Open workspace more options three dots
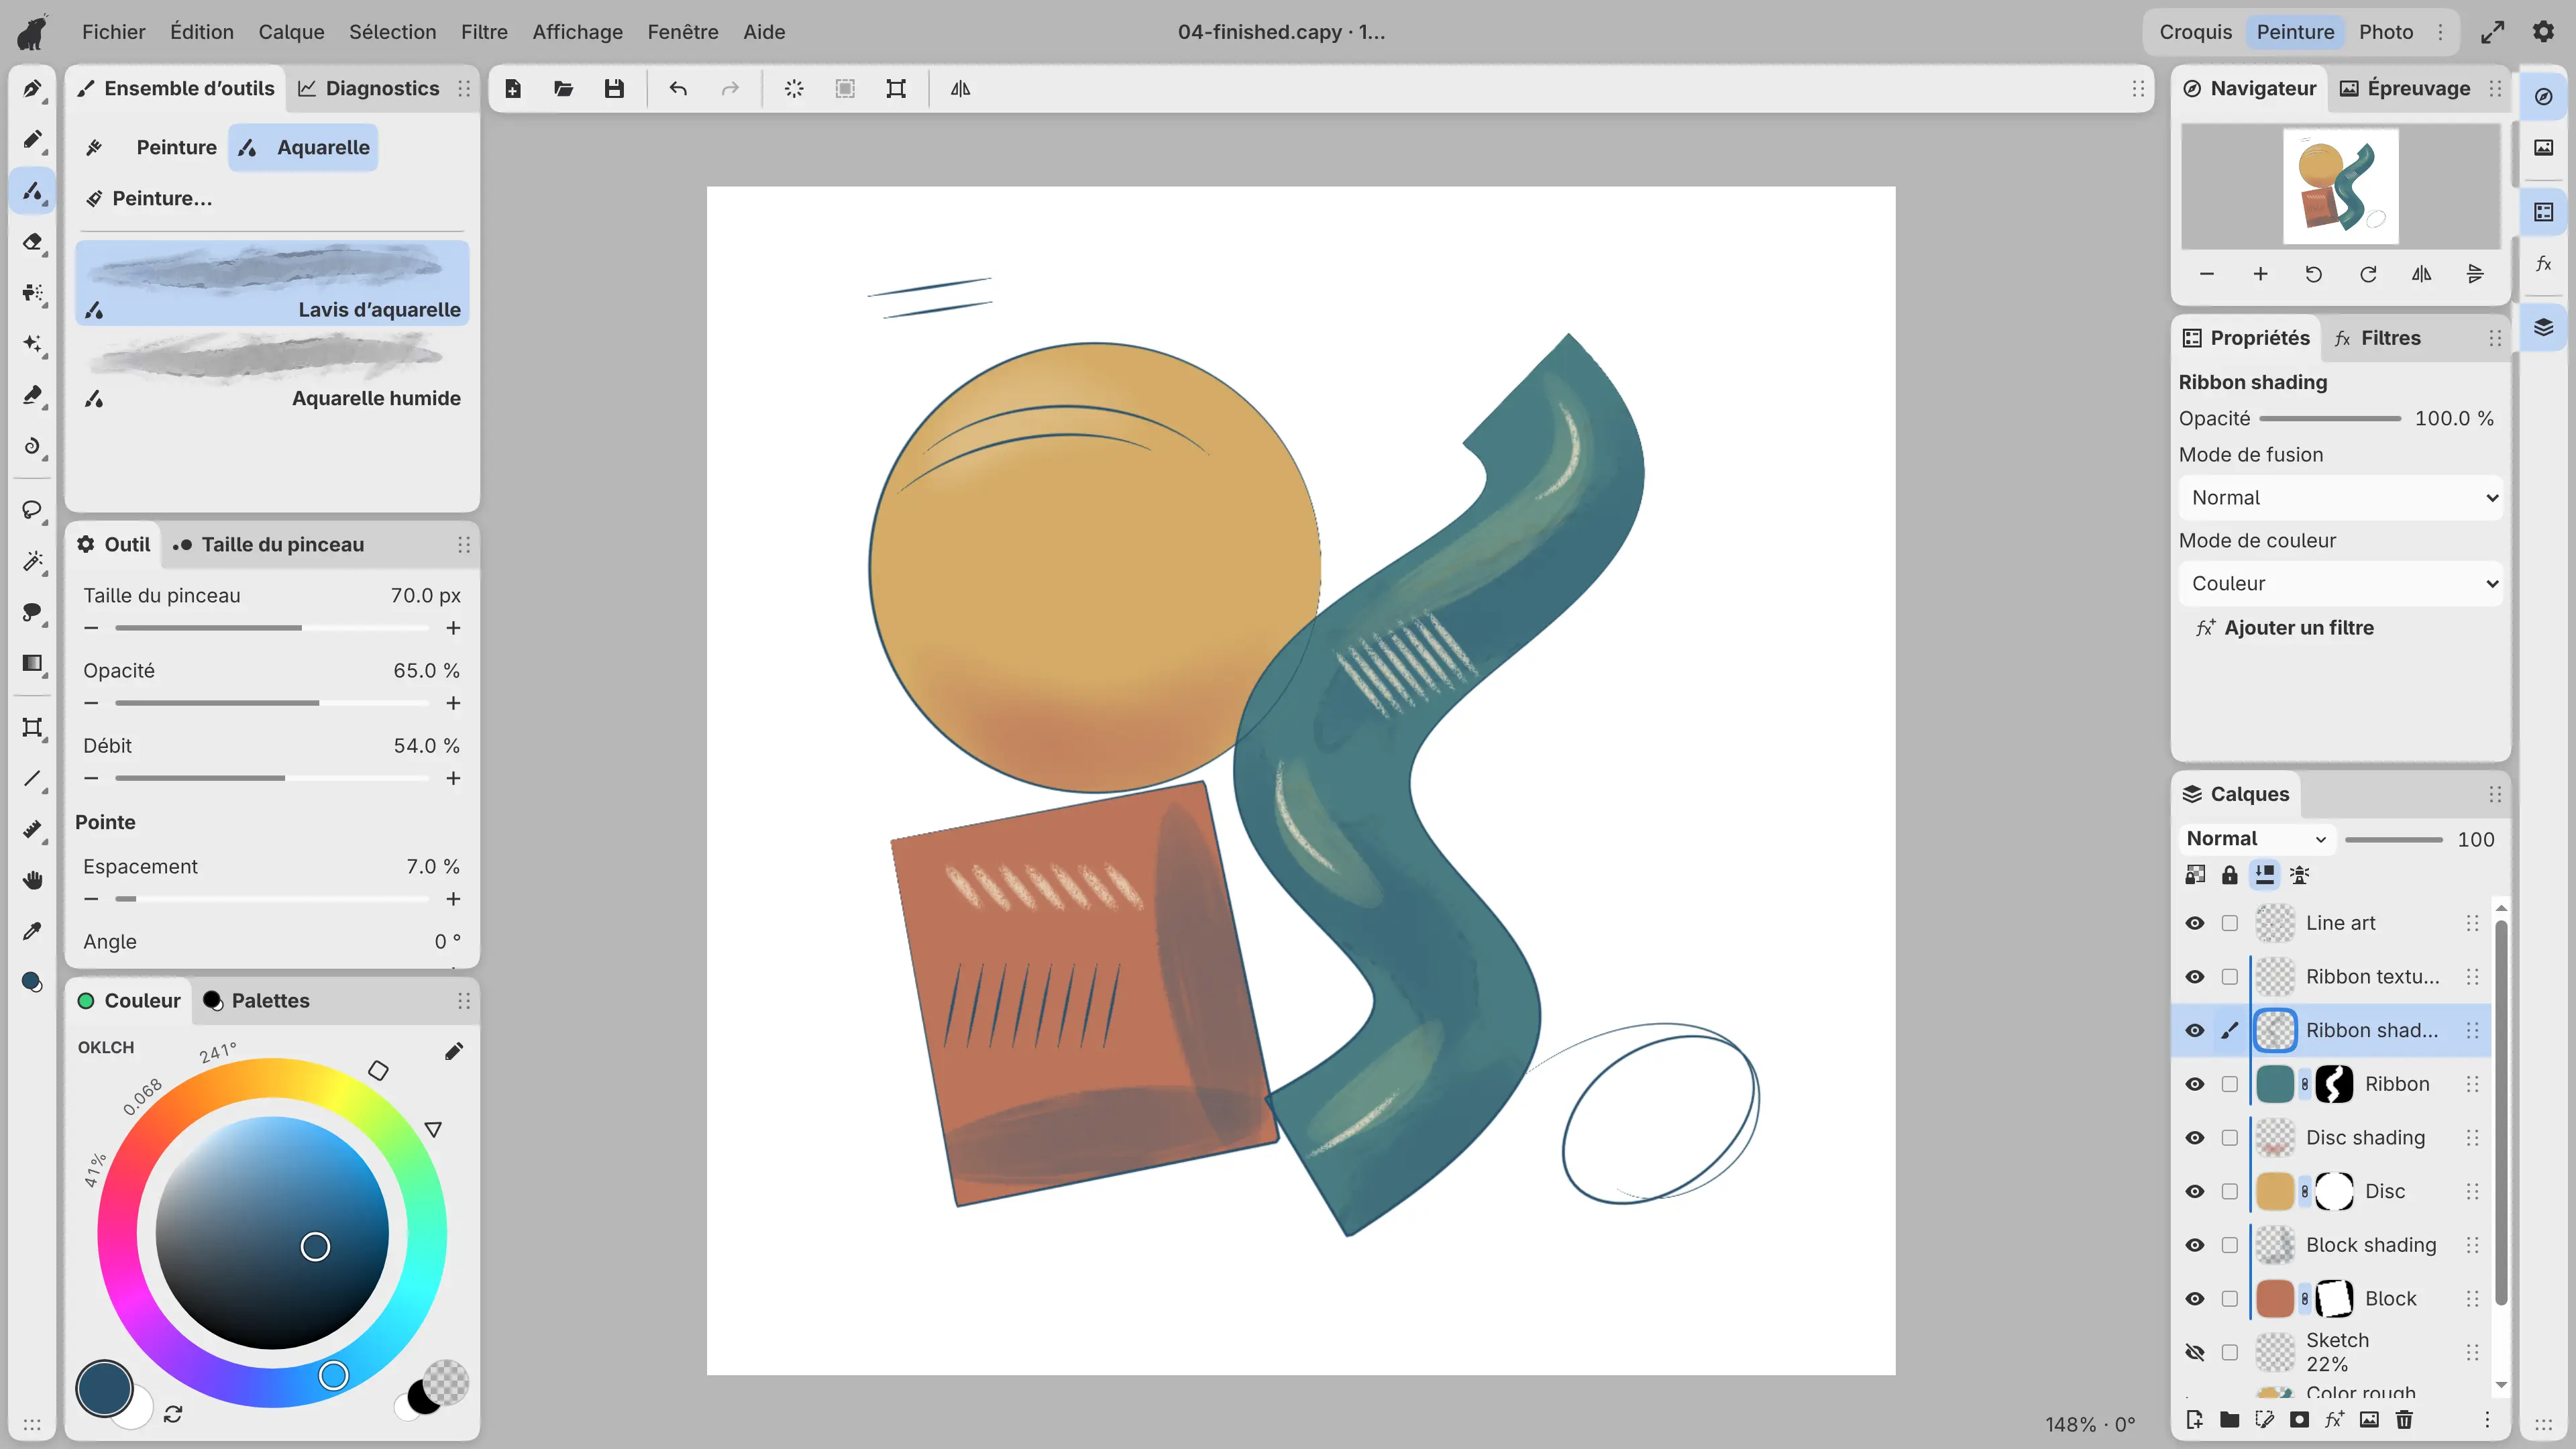2576x1449 pixels. tap(2440, 32)
